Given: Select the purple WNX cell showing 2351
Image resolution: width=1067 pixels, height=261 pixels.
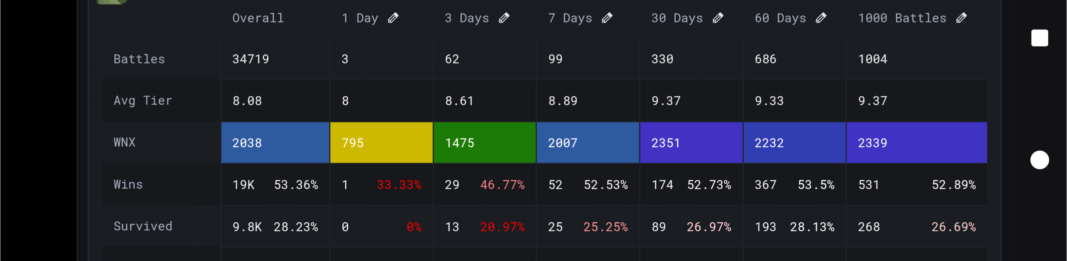Looking at the screenshot, I should tap(691, 143).
